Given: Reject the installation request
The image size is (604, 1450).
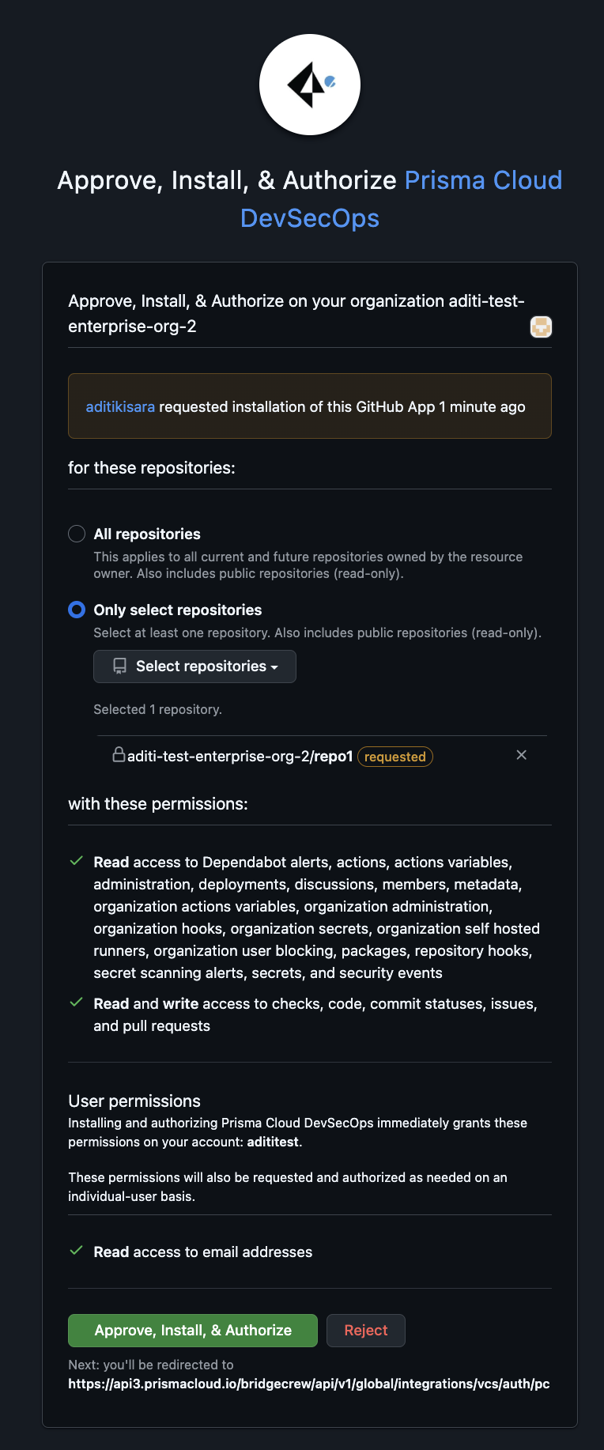Looking at the screenshot, I should (x=365, y=1331).
